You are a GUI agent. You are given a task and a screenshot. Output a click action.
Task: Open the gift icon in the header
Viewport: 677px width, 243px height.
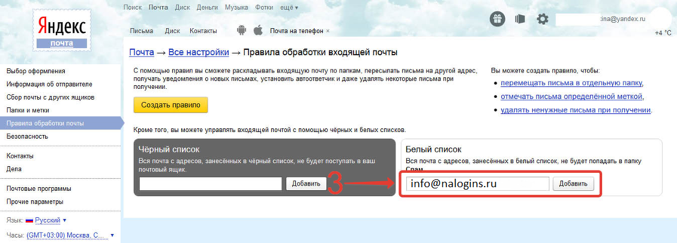tap(498, 19)
